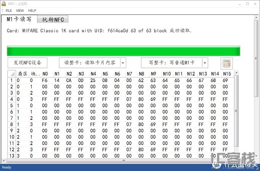Click the table's vertical scrollbar thumb

236,111
